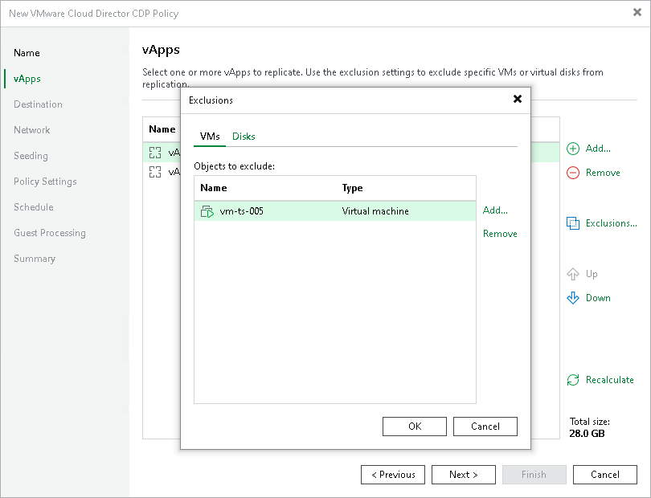
Task: Switch to the VMs tab
Action: click(x=210, y=137)
